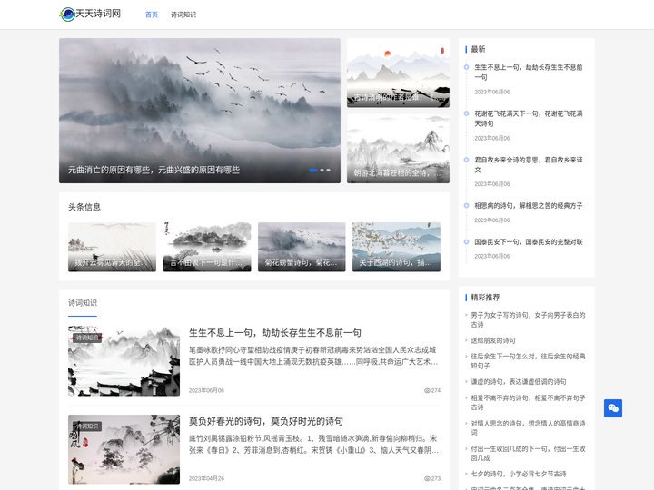Open headline card 言不由衷下一句是什…

[x=207, y=247]
